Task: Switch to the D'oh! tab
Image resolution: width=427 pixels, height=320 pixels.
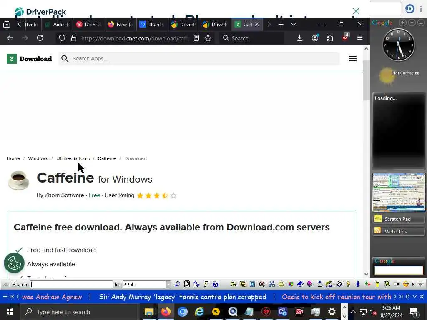Action: point(88,25)
